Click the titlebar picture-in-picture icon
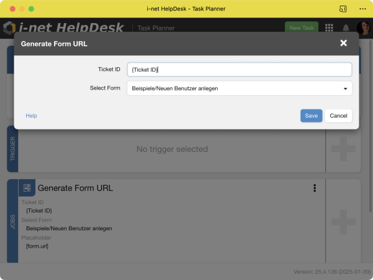 [x=343, y=9]
